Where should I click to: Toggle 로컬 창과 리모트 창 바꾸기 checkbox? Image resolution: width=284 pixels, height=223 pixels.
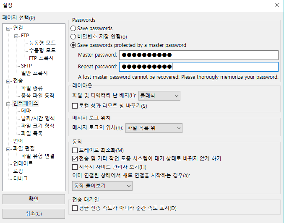click(75, 106)
